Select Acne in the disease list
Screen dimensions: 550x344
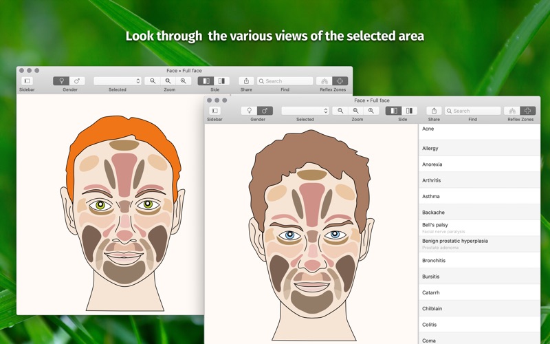479,131
